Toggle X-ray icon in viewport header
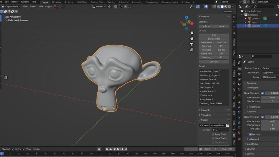The image size is (279, 157). (214, 7)
